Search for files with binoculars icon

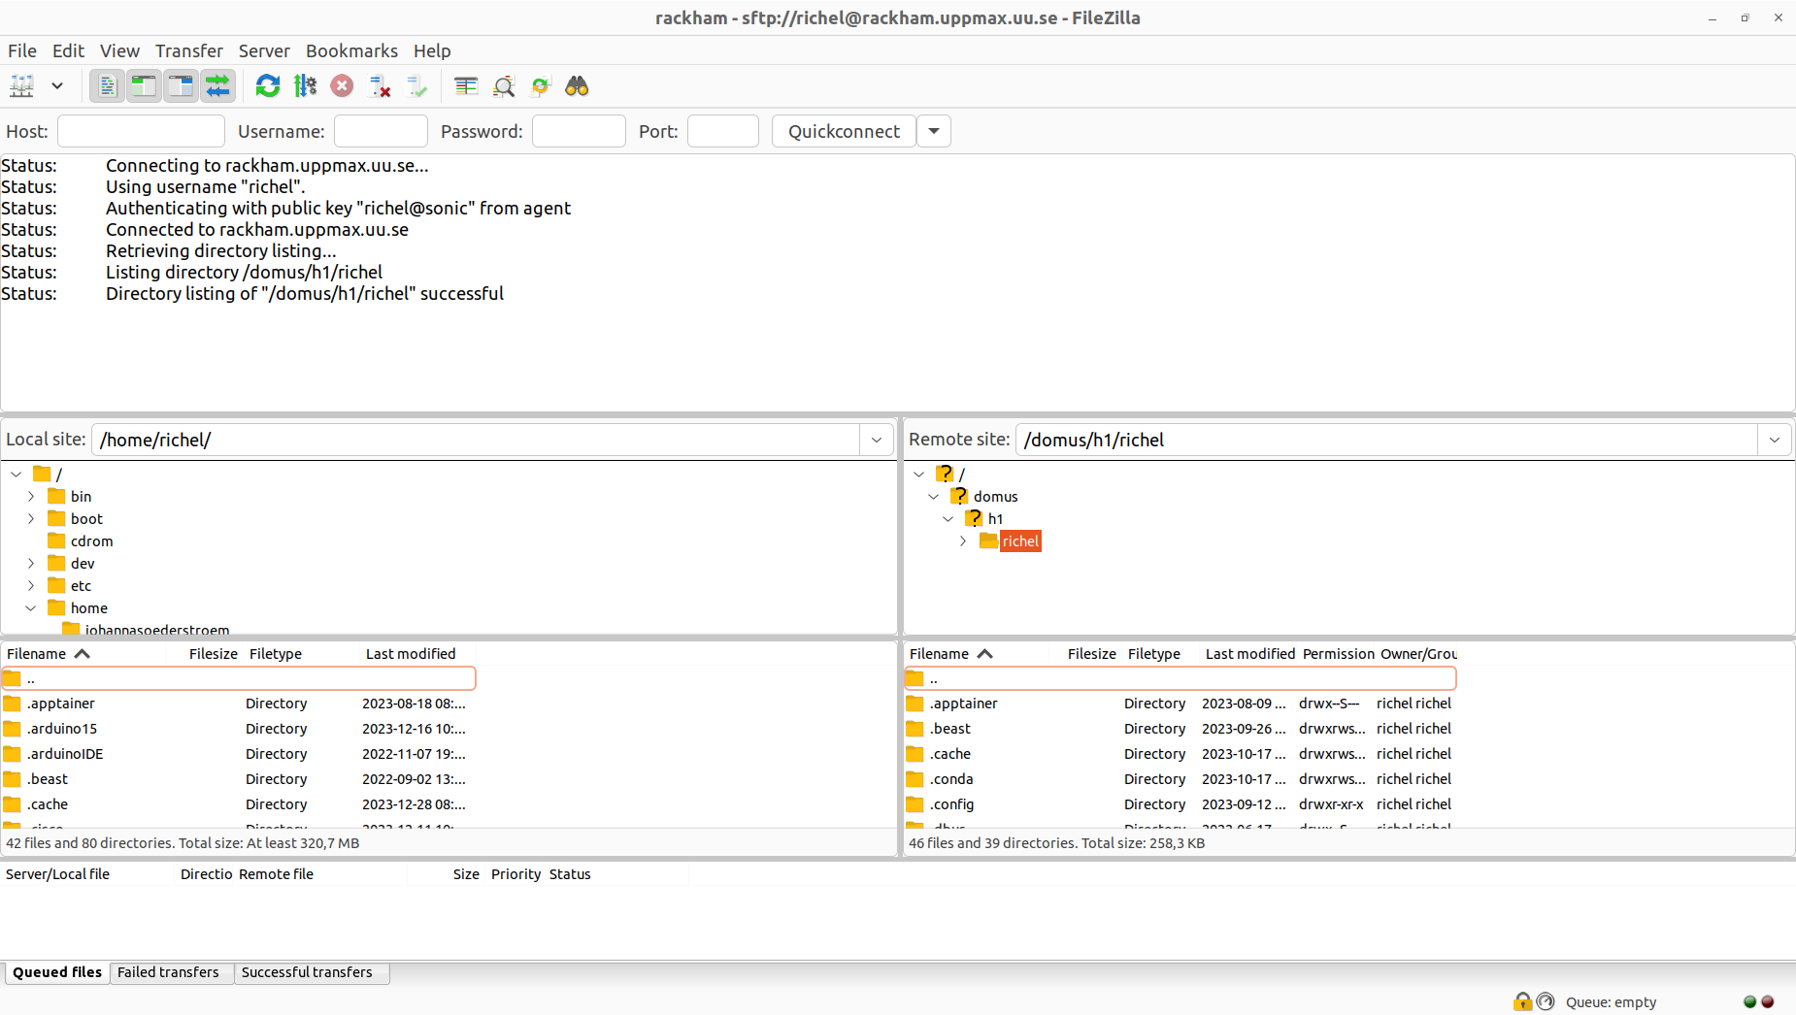577,86
